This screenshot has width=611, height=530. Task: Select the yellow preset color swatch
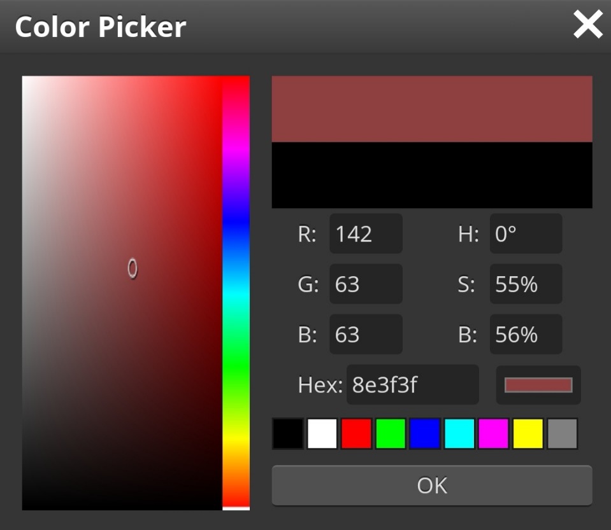point(528,432)
